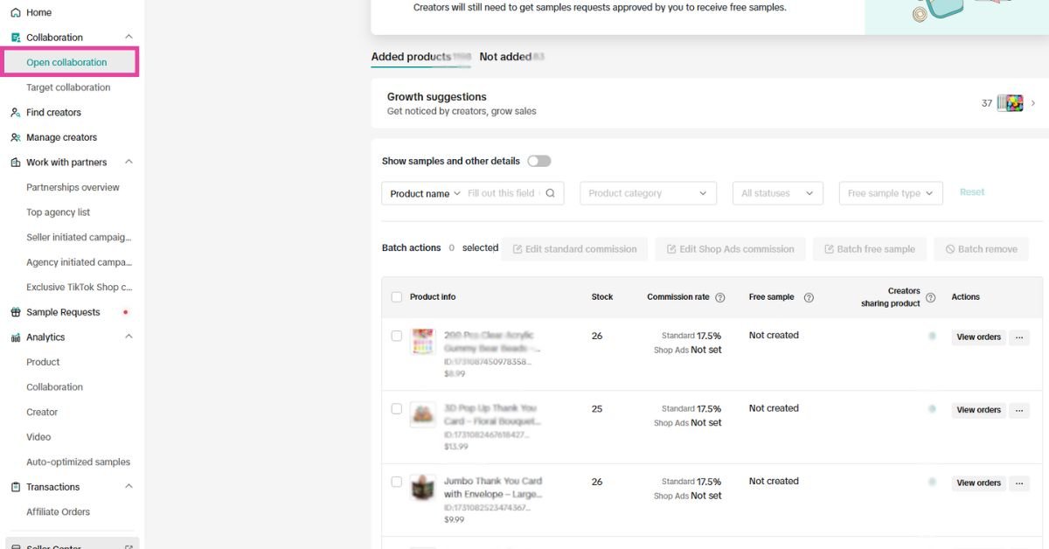Click the product name search input field
This screenshot has width=1049, height=549.
coord(502,193)
